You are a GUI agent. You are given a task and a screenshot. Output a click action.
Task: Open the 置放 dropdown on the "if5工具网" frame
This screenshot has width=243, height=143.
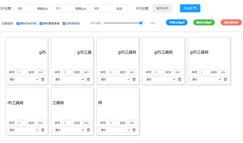(x=23, y=130)
